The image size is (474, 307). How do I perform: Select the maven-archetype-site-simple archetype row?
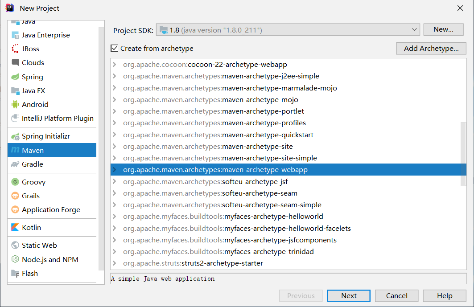point(288,158)
